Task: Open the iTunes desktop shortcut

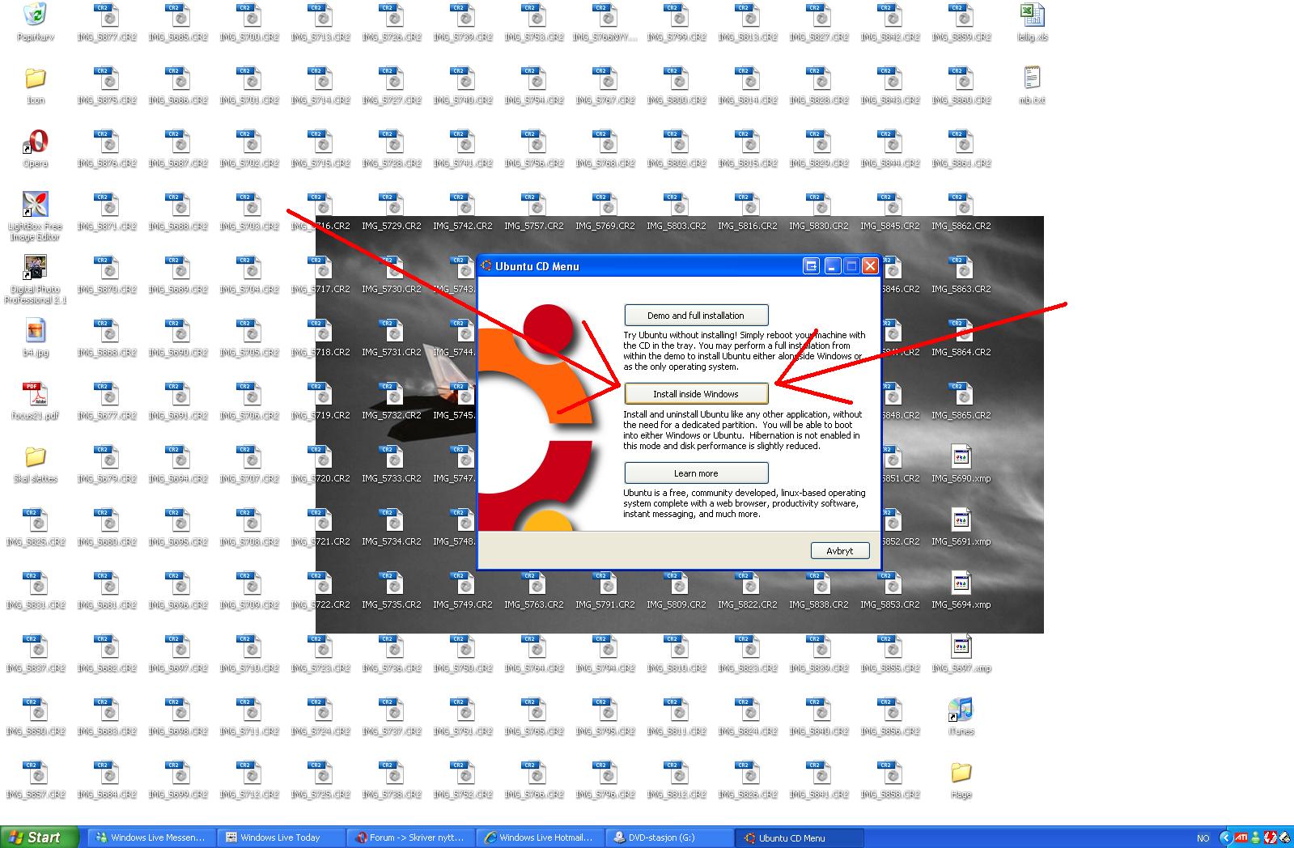Action: pyautogui.click(x=961, y=710)
